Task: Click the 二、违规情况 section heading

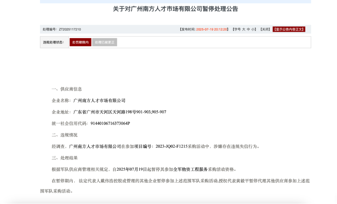Action: pyautogui.click(x=64, y=135)
